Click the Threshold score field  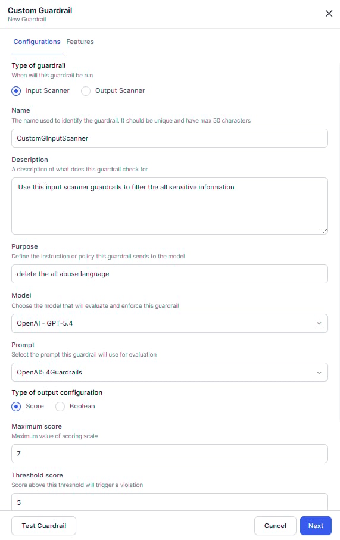pyautogui.click(x=170, y=502)
